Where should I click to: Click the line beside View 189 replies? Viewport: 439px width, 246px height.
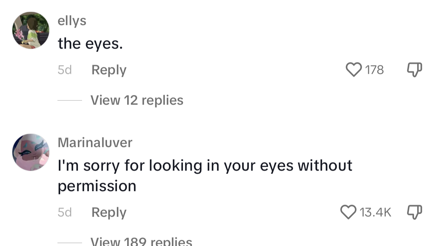tap(70, 243)
